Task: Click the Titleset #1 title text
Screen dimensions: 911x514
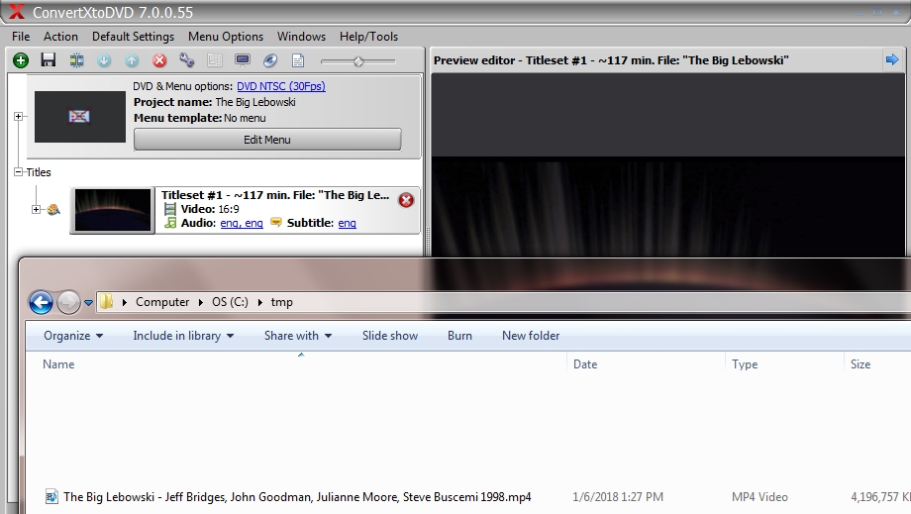Action: tap(275, 195)
